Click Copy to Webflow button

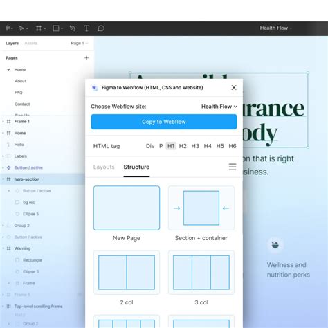164,122
